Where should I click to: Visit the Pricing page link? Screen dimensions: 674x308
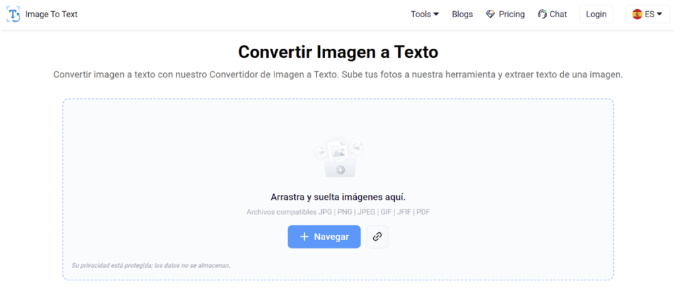pos(511,14)
